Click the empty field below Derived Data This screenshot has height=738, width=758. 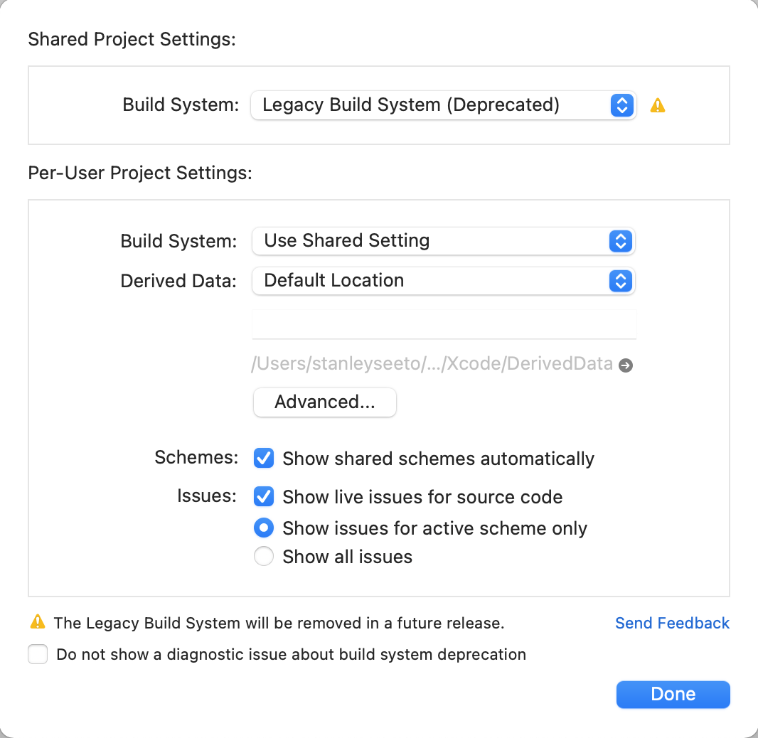tap(444, 324)
